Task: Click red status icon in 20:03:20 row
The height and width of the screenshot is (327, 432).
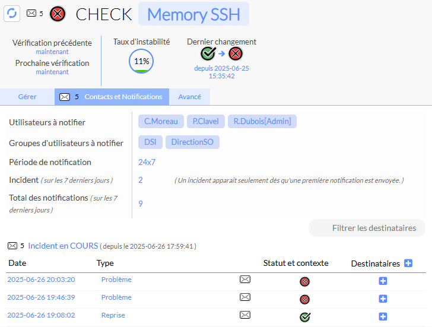Action: point(305,281)
